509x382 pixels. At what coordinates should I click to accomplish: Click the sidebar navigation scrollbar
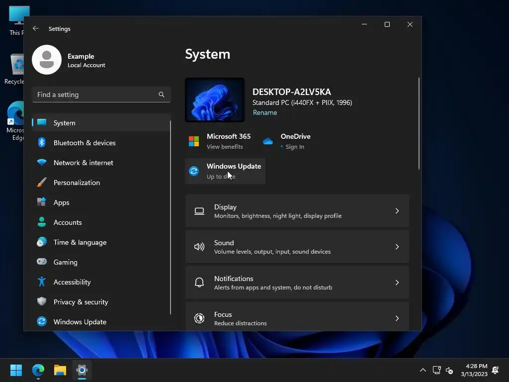170,218
